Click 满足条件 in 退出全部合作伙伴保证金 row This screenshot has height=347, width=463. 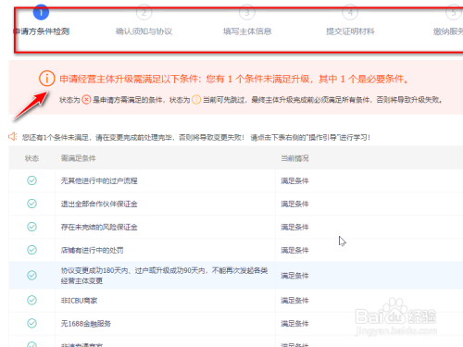pyautogui.click(x=294, y=204)
